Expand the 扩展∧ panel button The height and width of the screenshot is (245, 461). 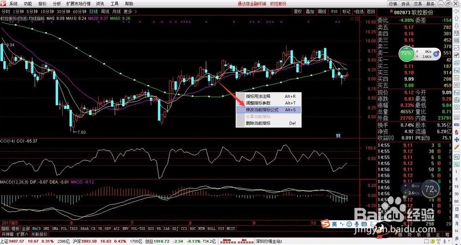(22, 234)
